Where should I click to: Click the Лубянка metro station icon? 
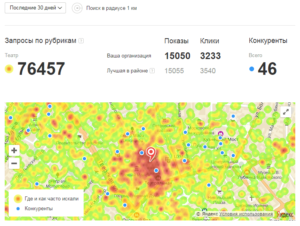[247, 172]
